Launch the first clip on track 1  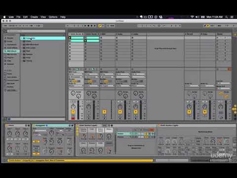tap(70, 38)
